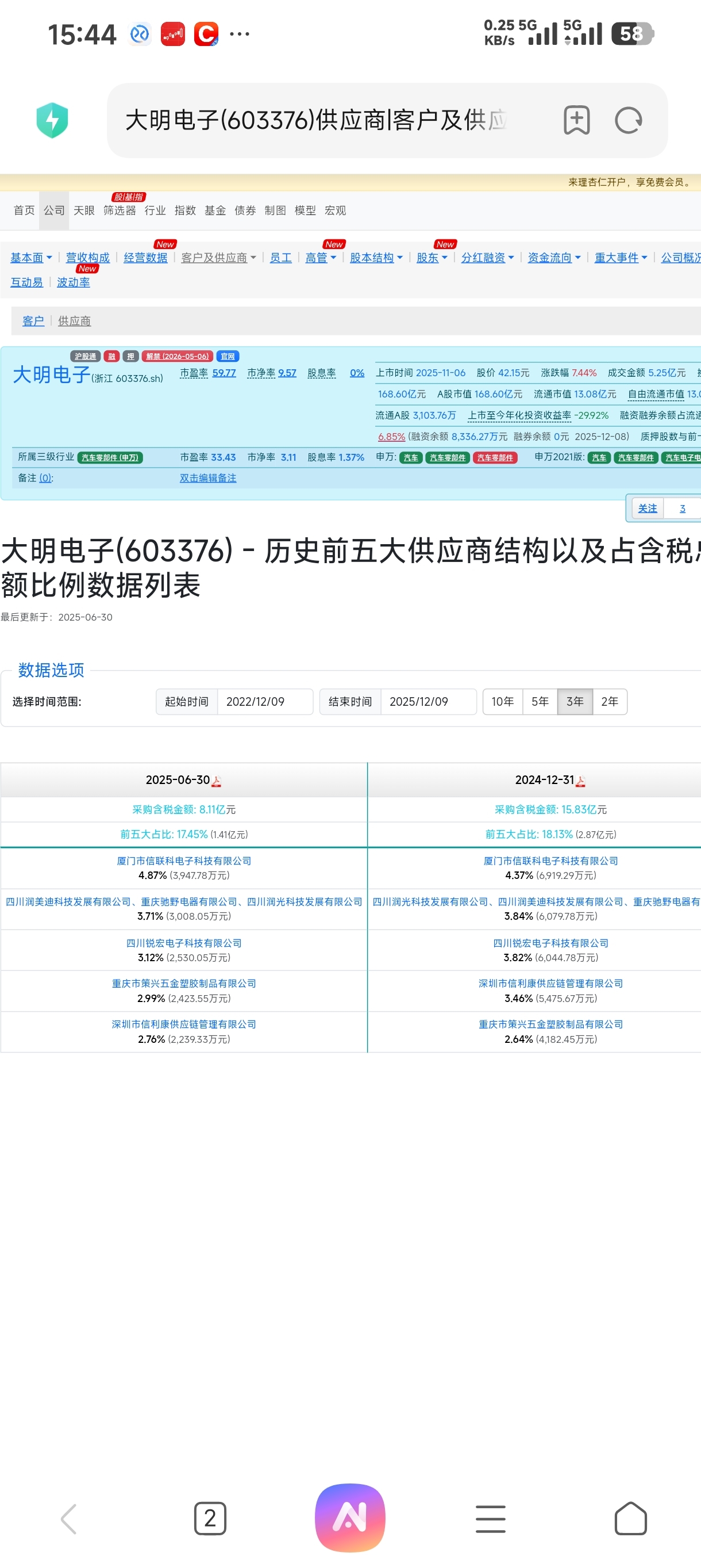
Task: Select the 3年 time range
Action: pyautogui.click(x=575, y=702)
